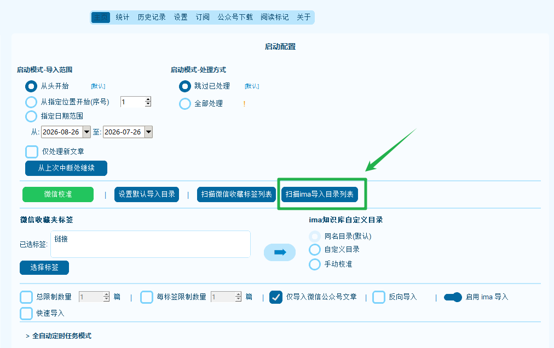Expand the 全自动定时任务模式 section
Image resolution: width=554 pixels, height=348 pixels.
coord(59,336)
